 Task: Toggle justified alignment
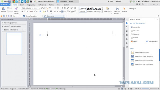(62, 11)
